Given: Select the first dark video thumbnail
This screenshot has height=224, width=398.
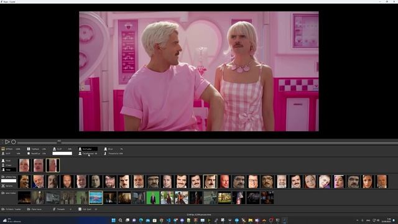Looking at the screenshot, I should coord(24,198).
